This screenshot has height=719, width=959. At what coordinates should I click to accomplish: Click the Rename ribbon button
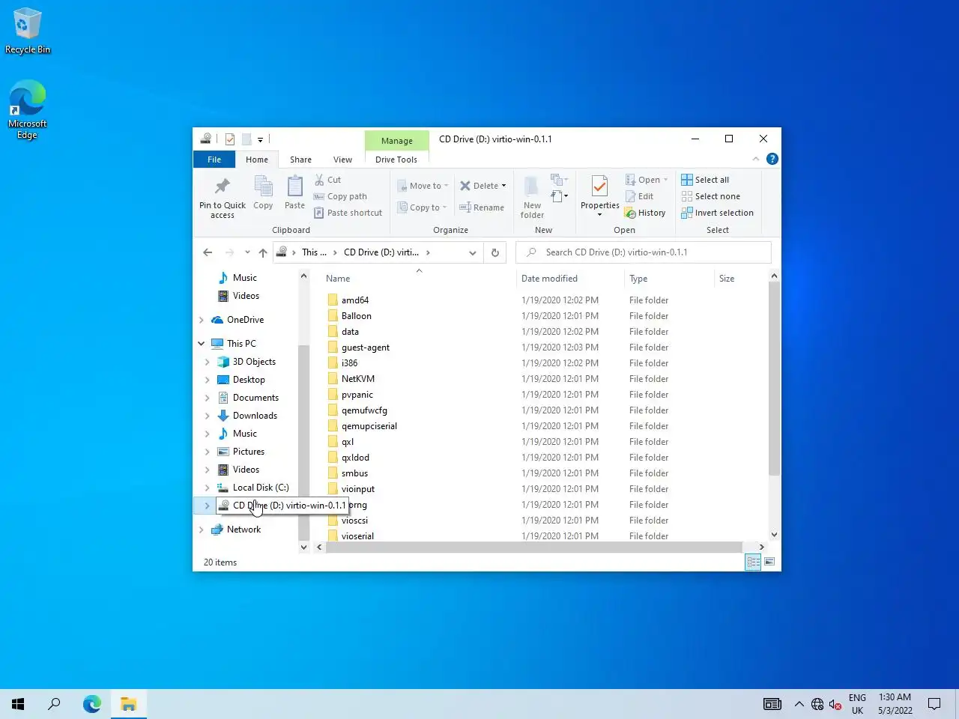[482, 207]
